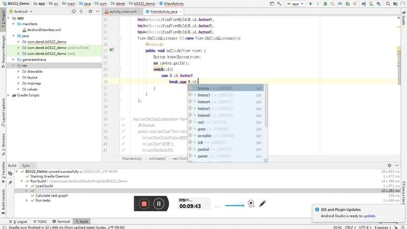Click the override gutter icon beside onClick
407x229 pixels.
[112, 50]
